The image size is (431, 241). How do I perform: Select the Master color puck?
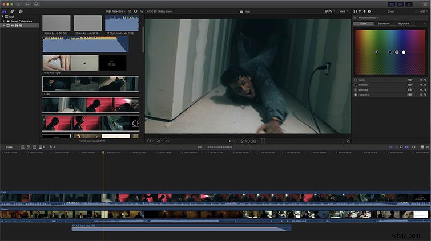[377, 52]
